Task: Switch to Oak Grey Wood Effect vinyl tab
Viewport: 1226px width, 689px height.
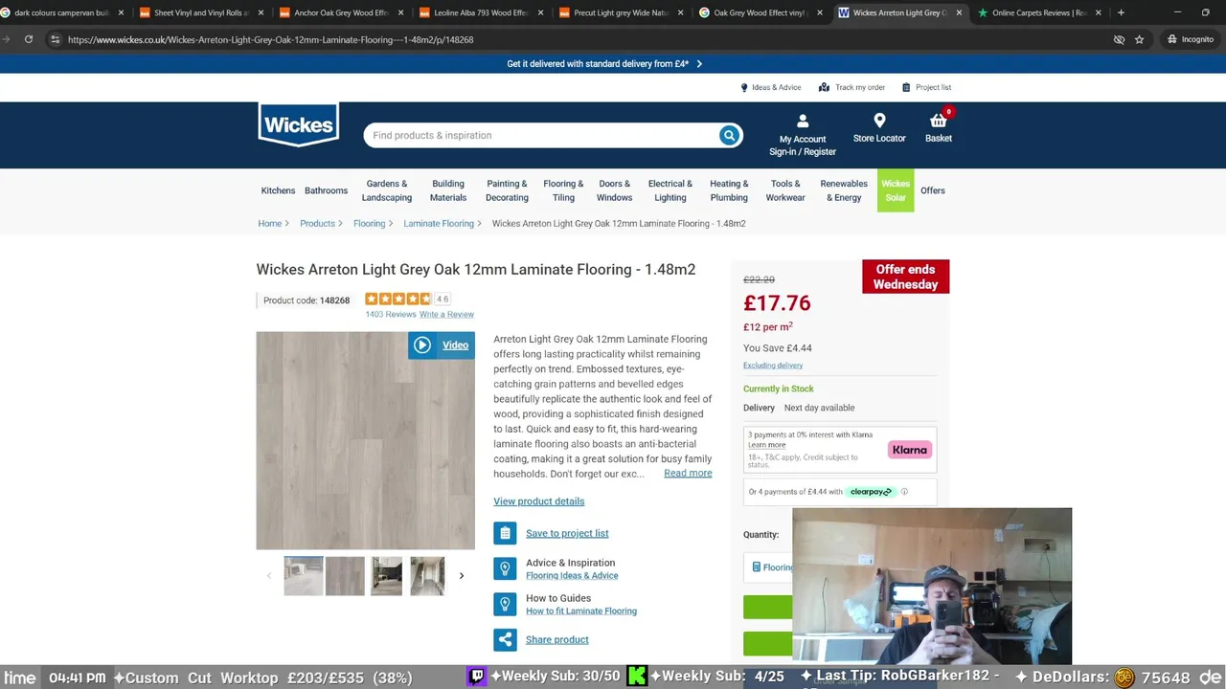Action: tap(760, 12)
